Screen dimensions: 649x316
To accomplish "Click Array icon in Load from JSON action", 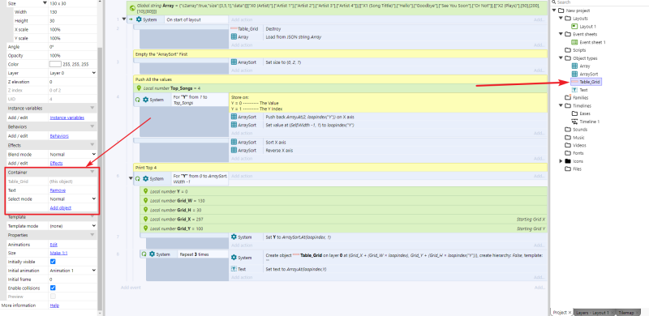I will [x=234, y=36].
